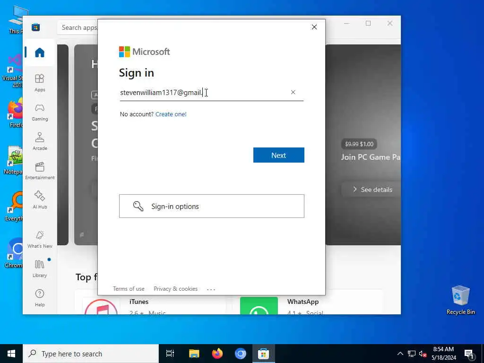Viewport: 484px width, 363px height.
Task: Select the Everything desktop shortcut
Action: pyautogui.click(x=14, y=206)
